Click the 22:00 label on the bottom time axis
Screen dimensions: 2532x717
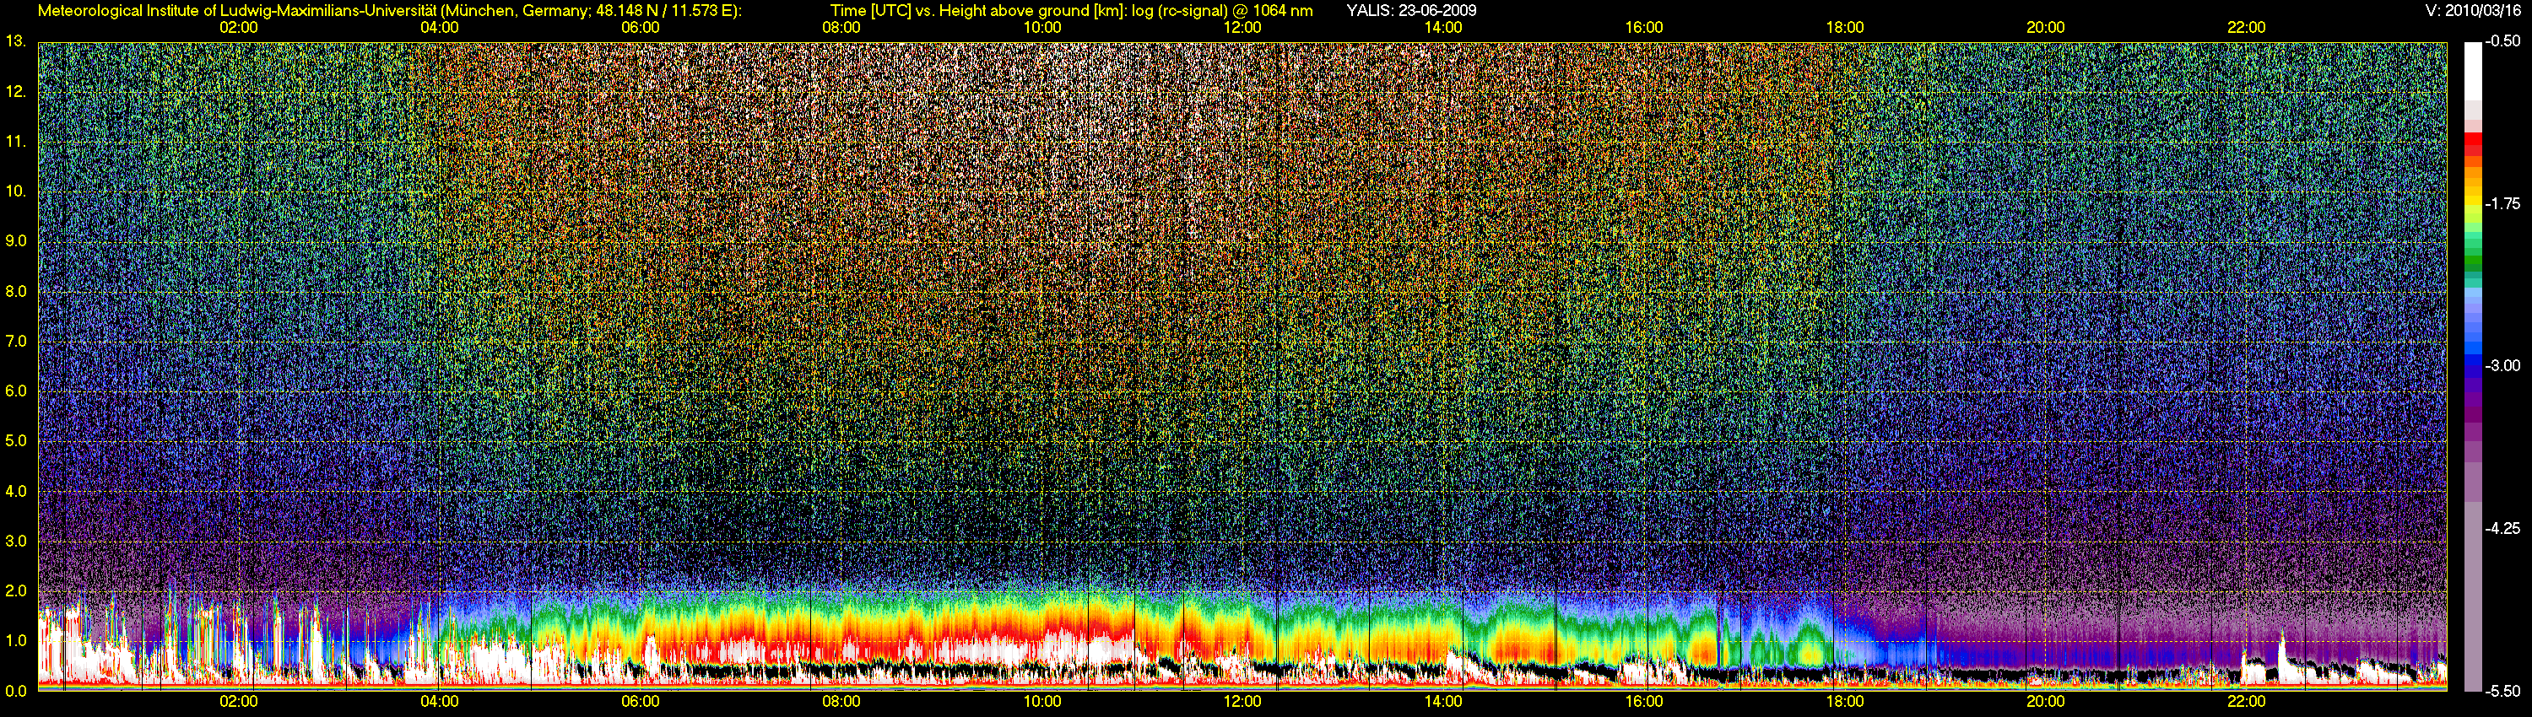2246,701
